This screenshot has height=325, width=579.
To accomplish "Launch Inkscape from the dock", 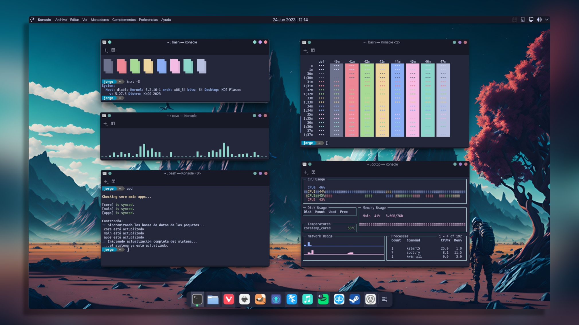I will coord(244,299).
